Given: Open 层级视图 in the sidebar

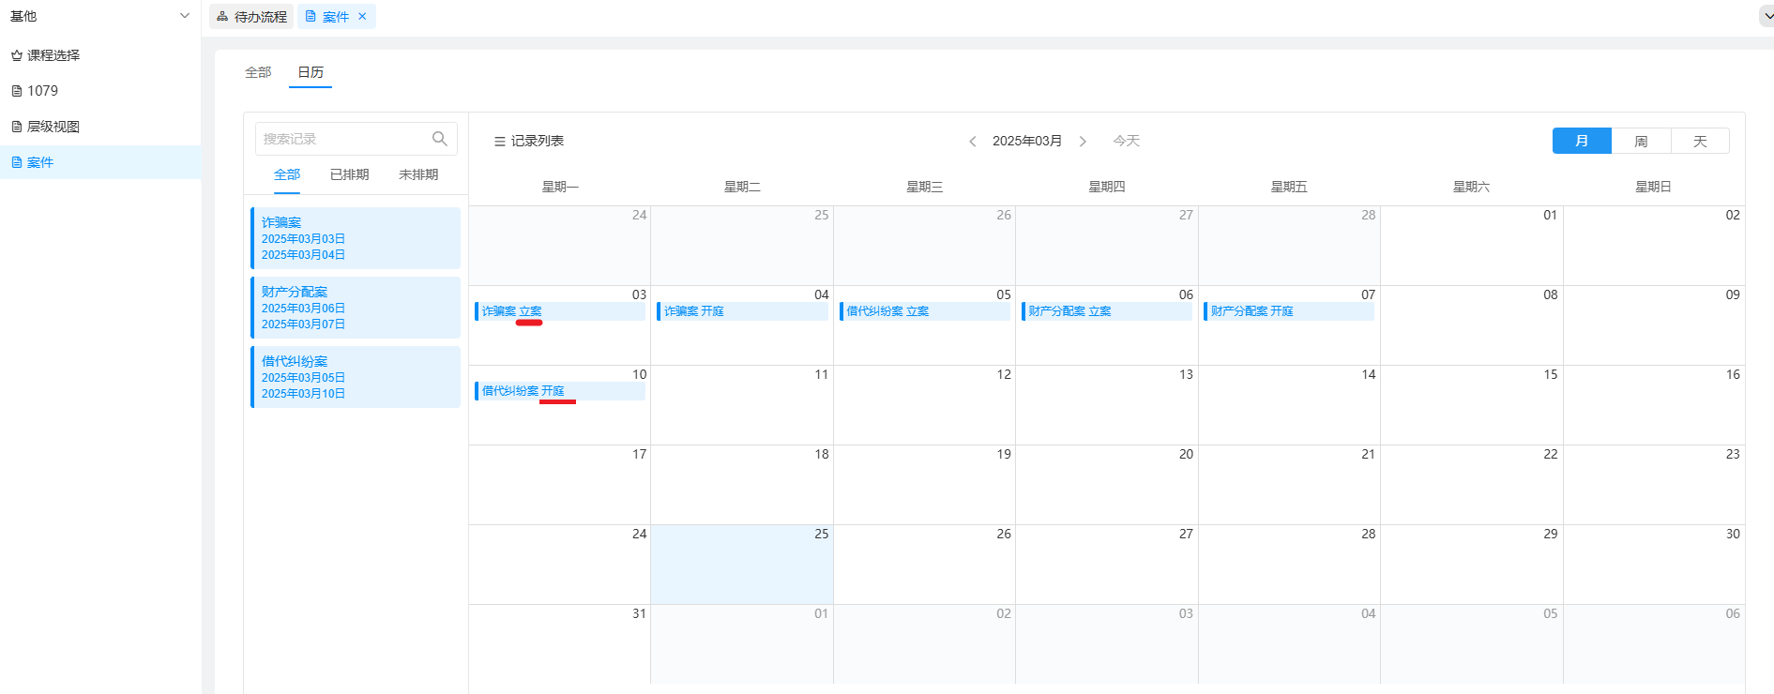Looking at the screenshot, I should [x=53, y=127].
